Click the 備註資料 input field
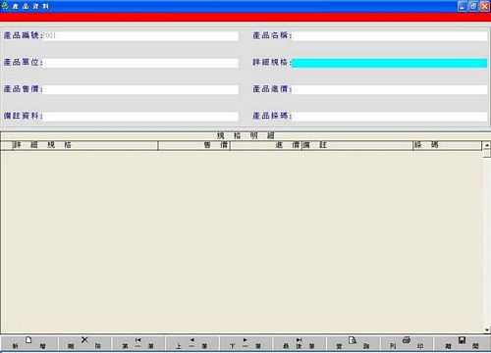This screenshot has height=353, width=491. (140, 117)
